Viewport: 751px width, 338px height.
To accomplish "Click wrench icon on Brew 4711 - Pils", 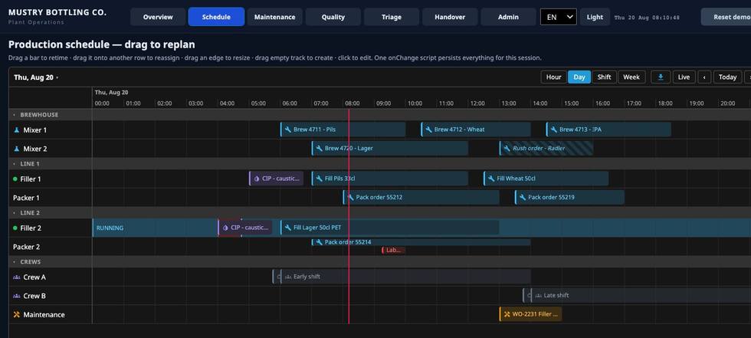I will pyautogui.click(x=288, y=130).
